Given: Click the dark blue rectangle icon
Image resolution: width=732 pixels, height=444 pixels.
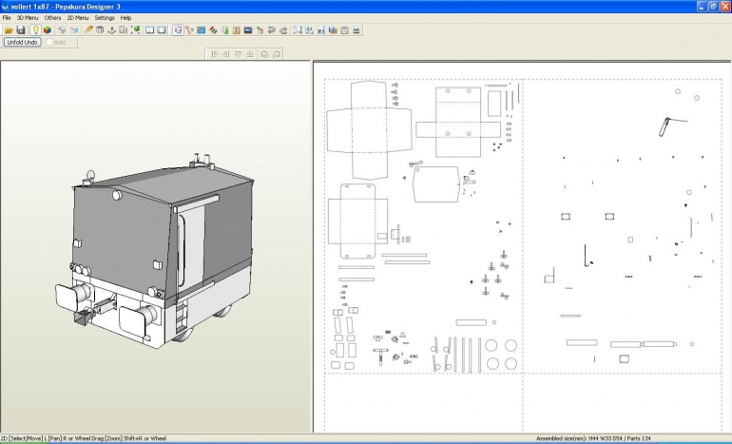Looking at the screenshot, I should click(x=248, y=30).
